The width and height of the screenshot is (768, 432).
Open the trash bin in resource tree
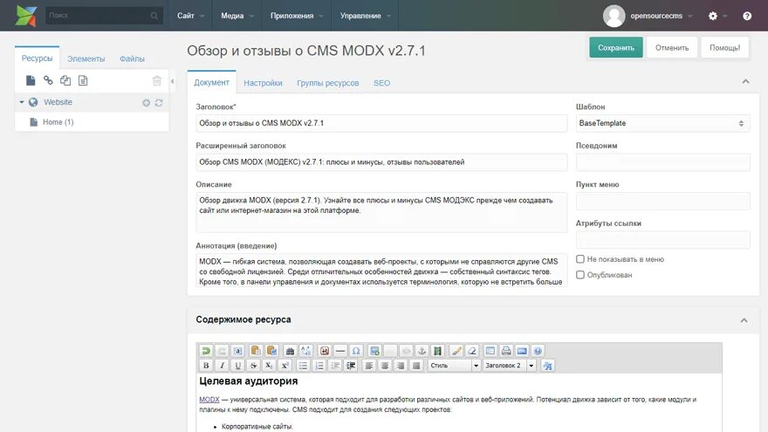coord(157,81)
